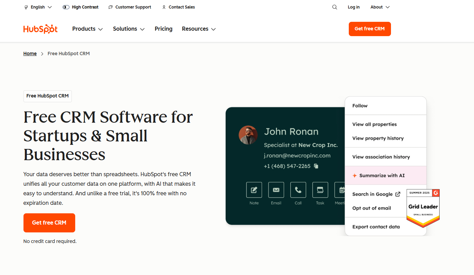474x275 pixels.
Task: Go to the Pricing page
Action: click(163, 29)
